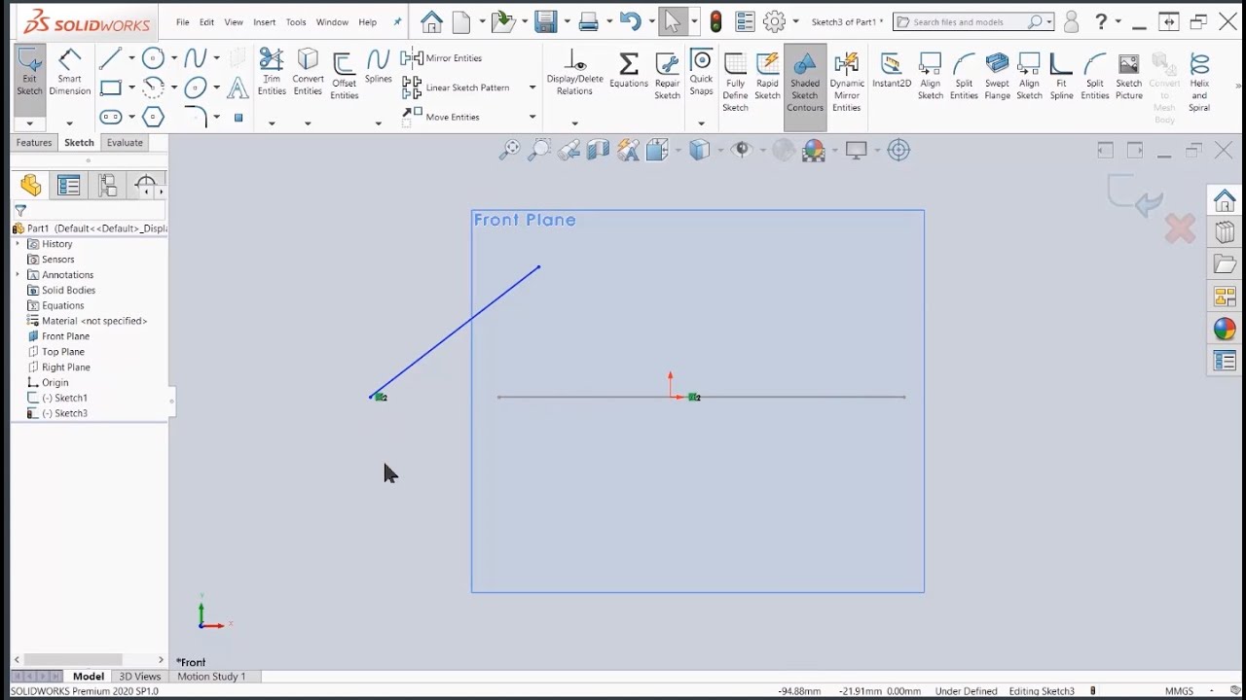This screenshot has width=1246, height=700.
Task: Toggle Rapid Sketch mode
Action: coord(767,75)
